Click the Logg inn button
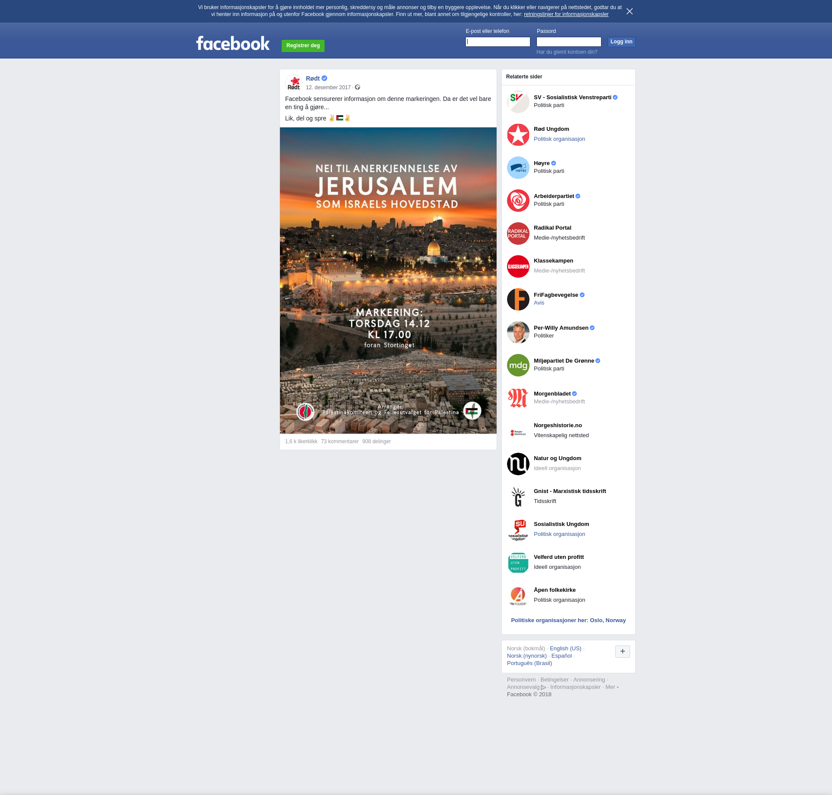This screenshot has width=832, height=795. click(621, 42)
